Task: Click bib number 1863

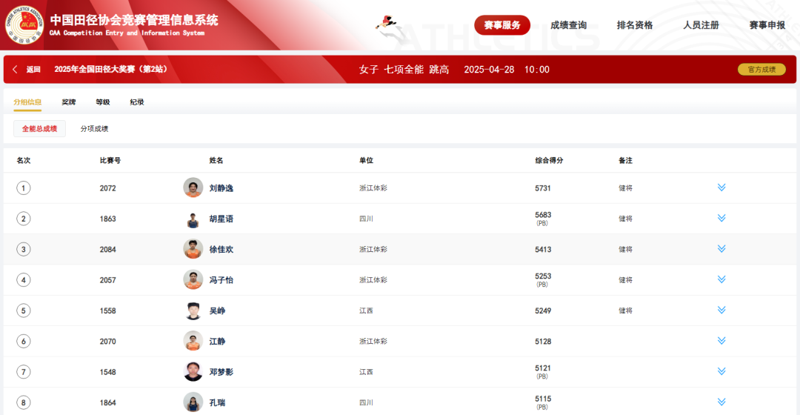Action: (x=107, y=219)
